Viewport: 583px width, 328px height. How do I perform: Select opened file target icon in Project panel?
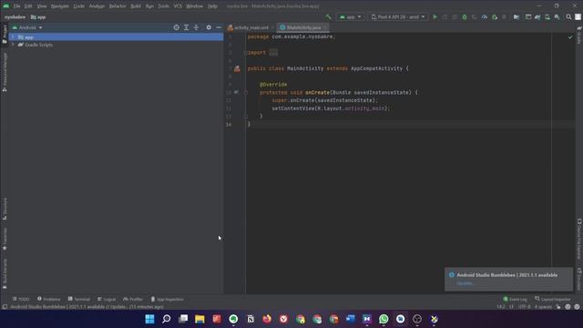pos(176,27)
